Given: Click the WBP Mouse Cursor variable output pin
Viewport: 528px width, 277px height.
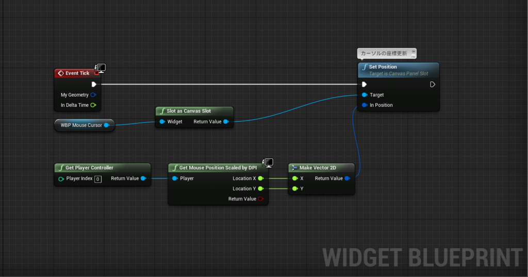Looking at the screenshot, I should [x=107, y=125].
